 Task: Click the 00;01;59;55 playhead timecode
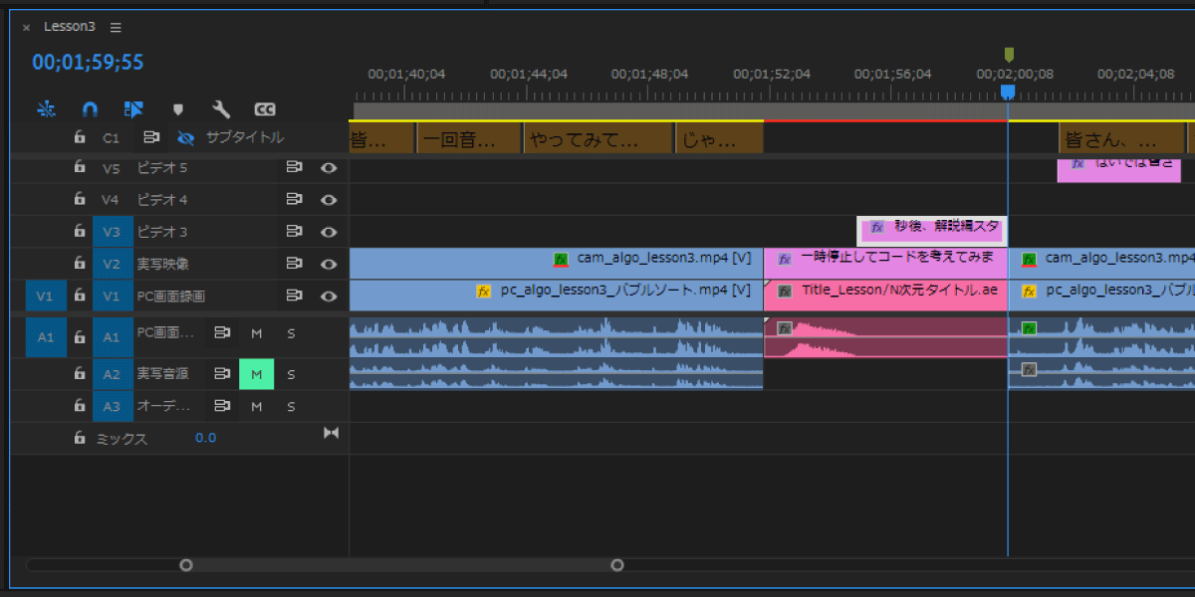tap(88, 63)
